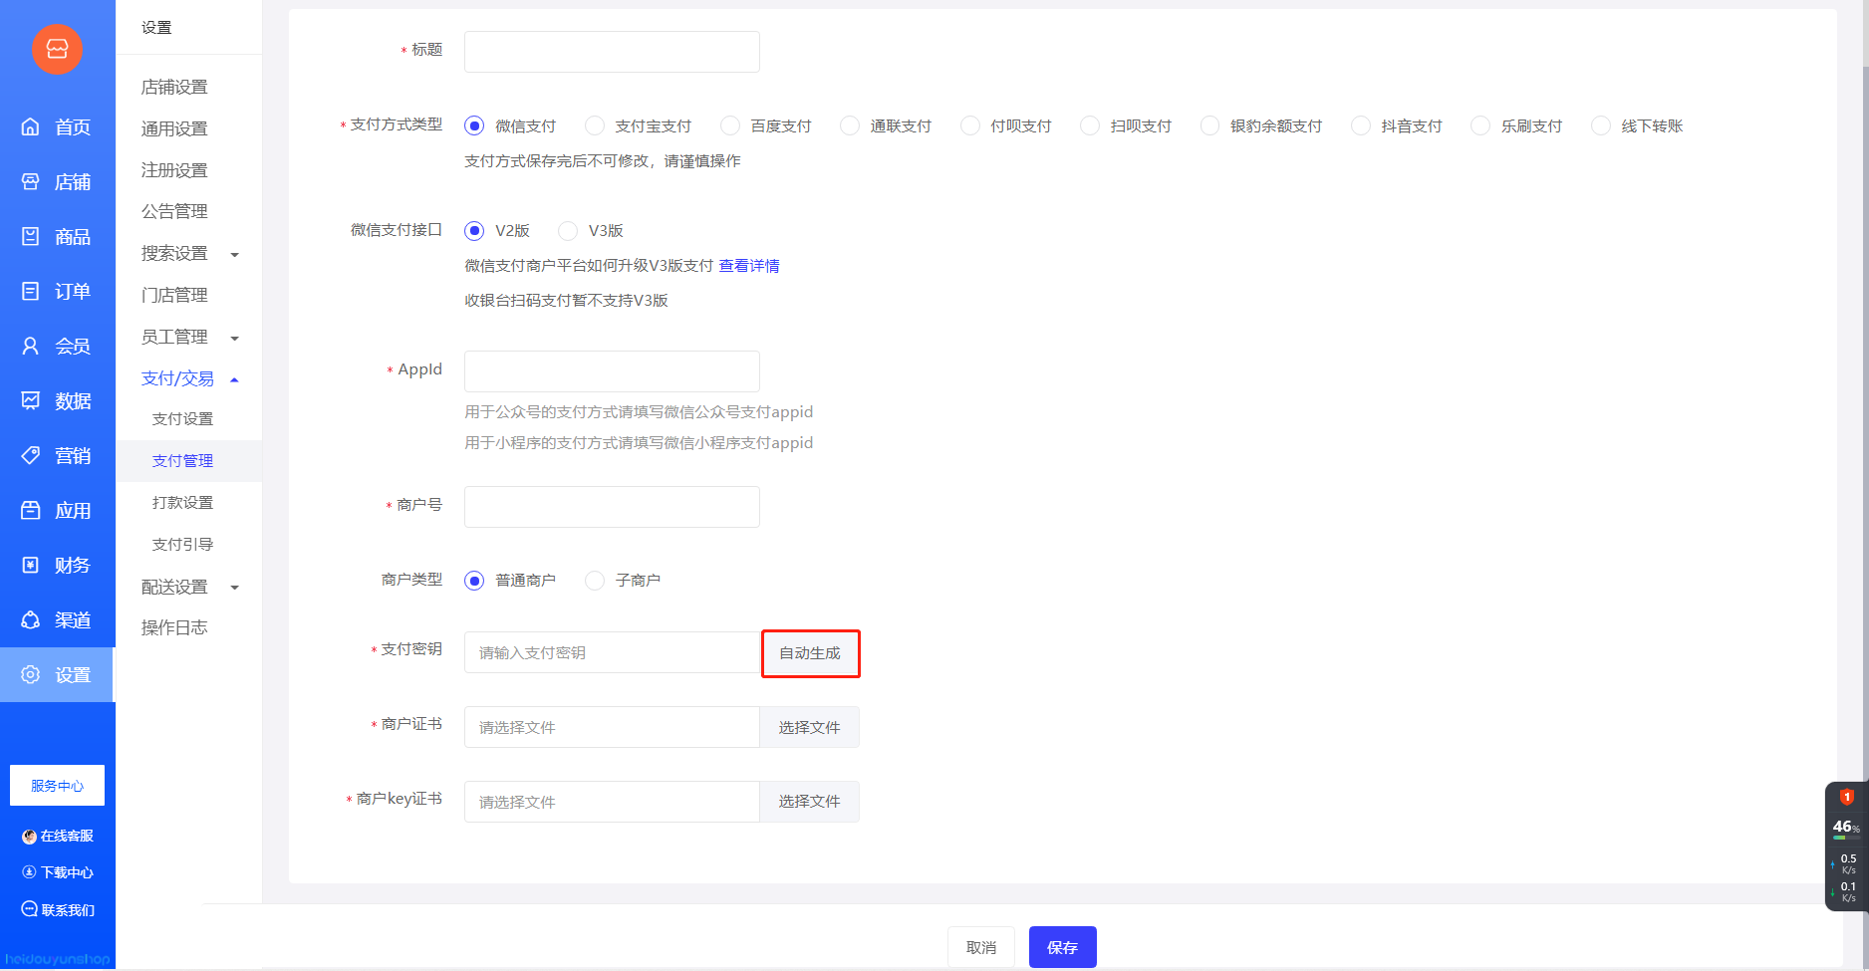The width and height of the screenshot is (1869, 971).
Task: Focus the 标题 input field
Action: coord(612,52)
